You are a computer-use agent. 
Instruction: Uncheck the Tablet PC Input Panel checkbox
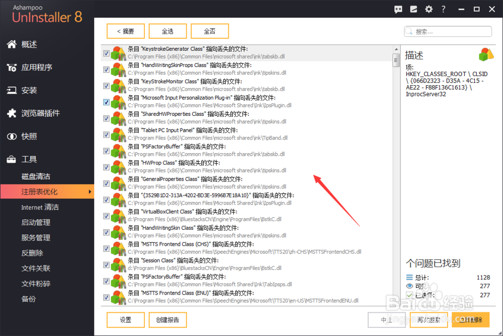pos(106,135)
